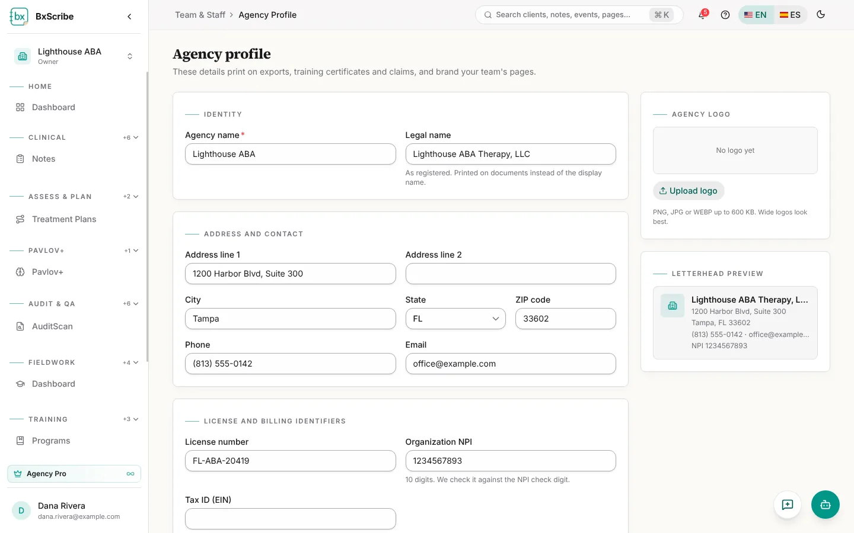Click the Email field office@example.com

[511, 364]
